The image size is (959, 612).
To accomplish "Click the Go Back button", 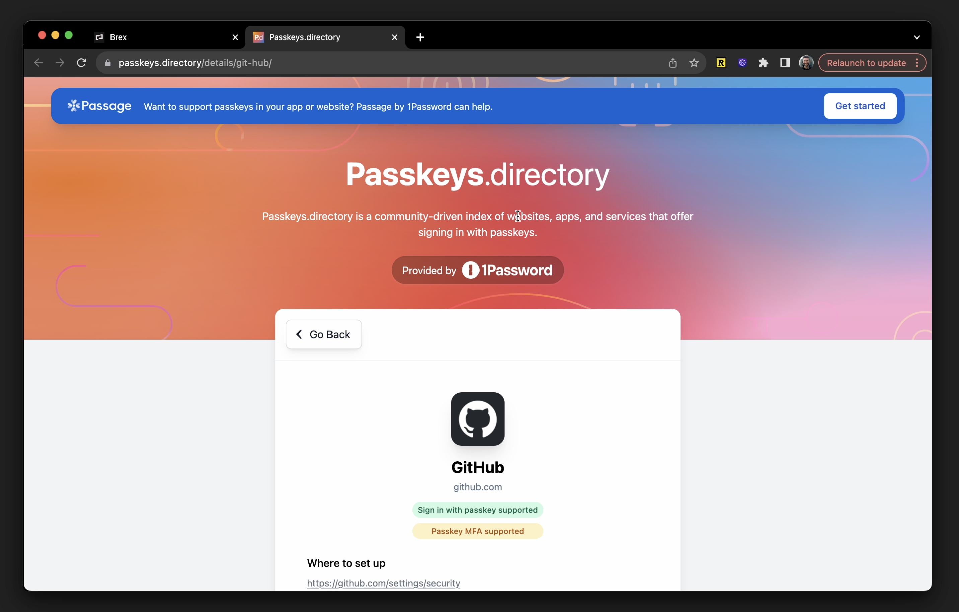I will click(323, 334).
